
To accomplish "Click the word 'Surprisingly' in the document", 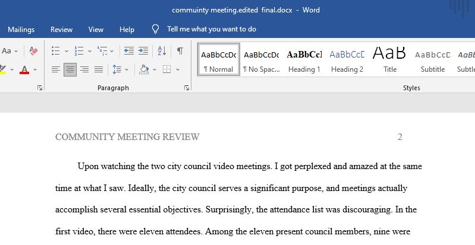I will click(x=228, y=209).
